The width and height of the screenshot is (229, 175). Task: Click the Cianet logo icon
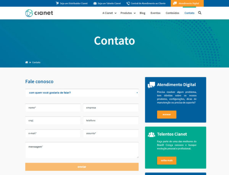coord(29,13)
